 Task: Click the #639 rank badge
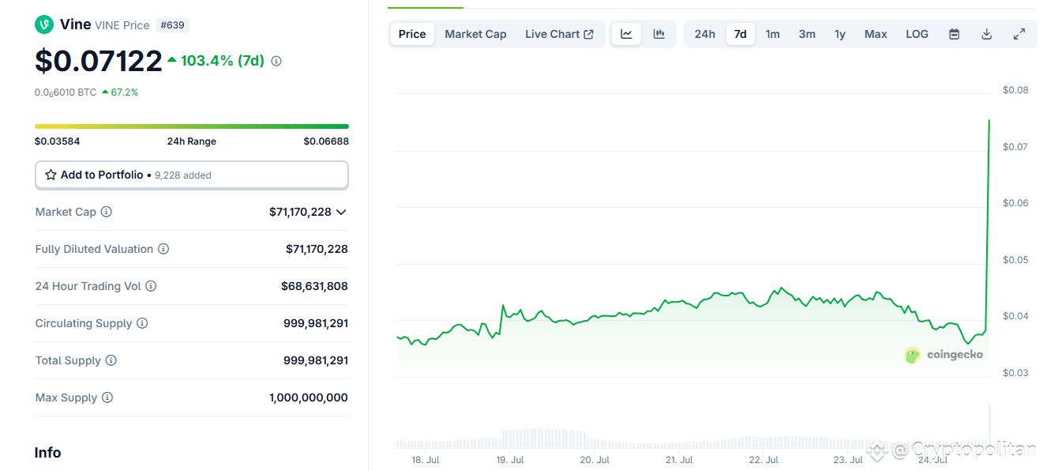click(172, 25)
